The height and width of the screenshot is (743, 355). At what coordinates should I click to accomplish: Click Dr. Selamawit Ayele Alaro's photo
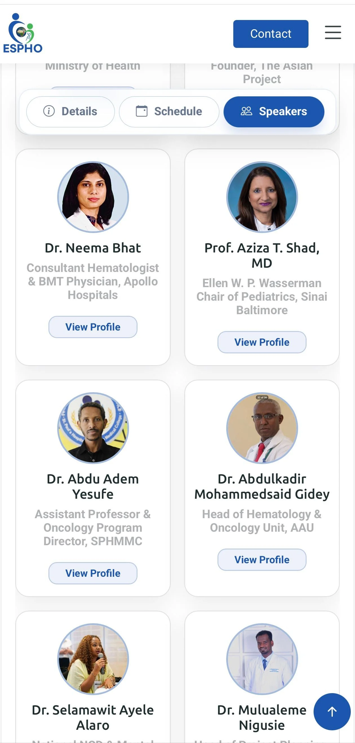pos(93,659)
